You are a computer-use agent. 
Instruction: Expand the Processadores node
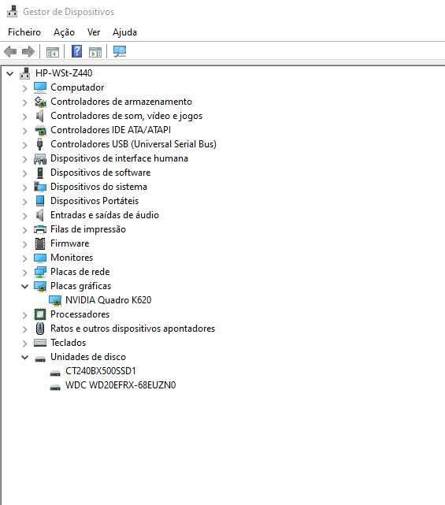point(24,314)
